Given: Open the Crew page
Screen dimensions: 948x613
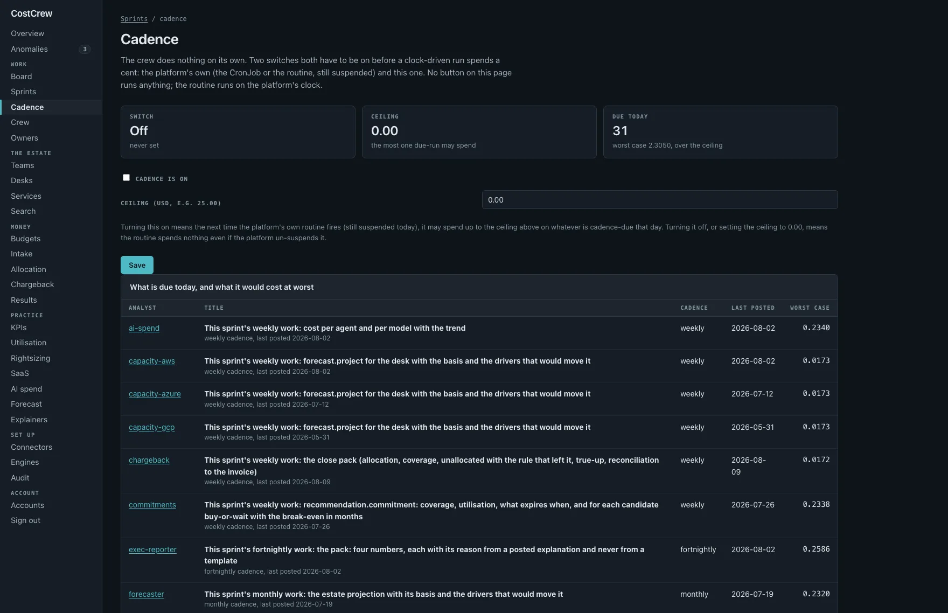Looking at the screenshot, I should (51, 122).
